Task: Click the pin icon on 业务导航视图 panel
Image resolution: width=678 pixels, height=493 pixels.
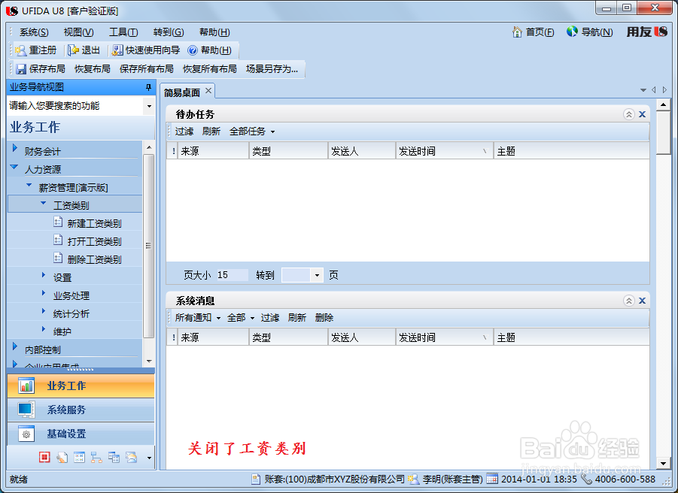Action: (x=148, y=87)
